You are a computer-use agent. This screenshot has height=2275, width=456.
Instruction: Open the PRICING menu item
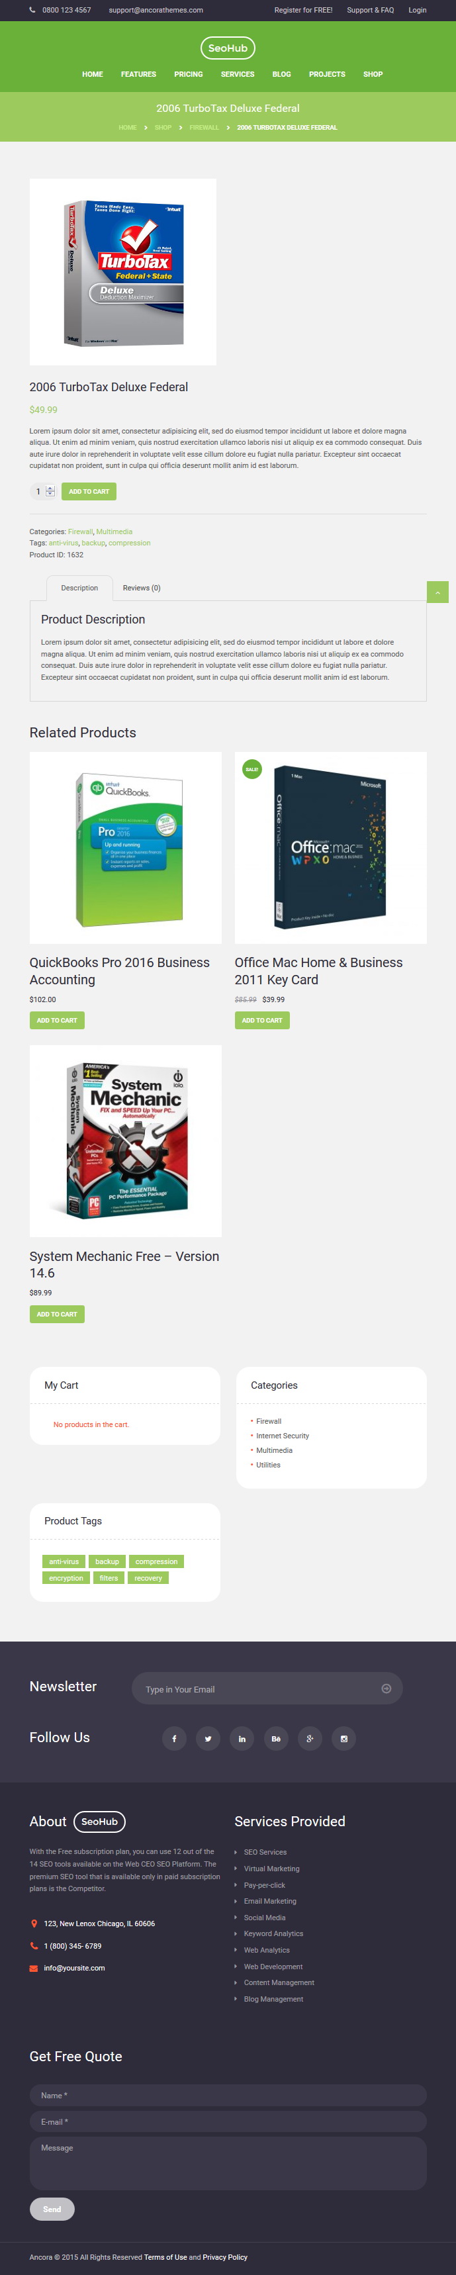point(188,74)
